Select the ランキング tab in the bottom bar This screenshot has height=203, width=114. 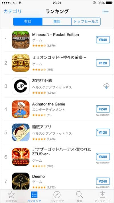[x=34, y=196]
